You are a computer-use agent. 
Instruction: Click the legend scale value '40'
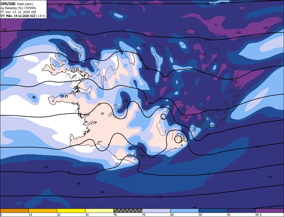pos(115,215)
